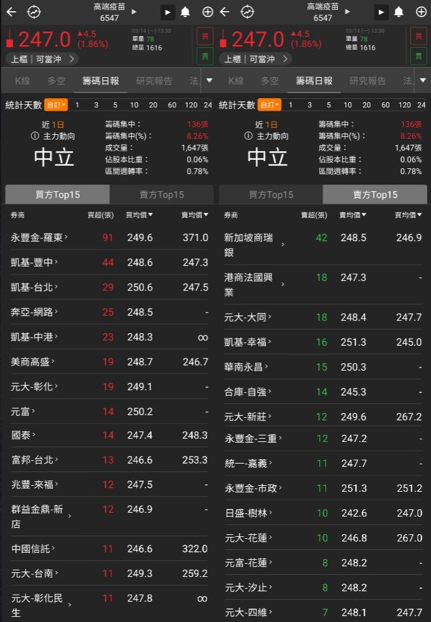Tap the back arrow on the sellers screen
The height and width of the screenshot is (622, 431).
pos(224,12)
